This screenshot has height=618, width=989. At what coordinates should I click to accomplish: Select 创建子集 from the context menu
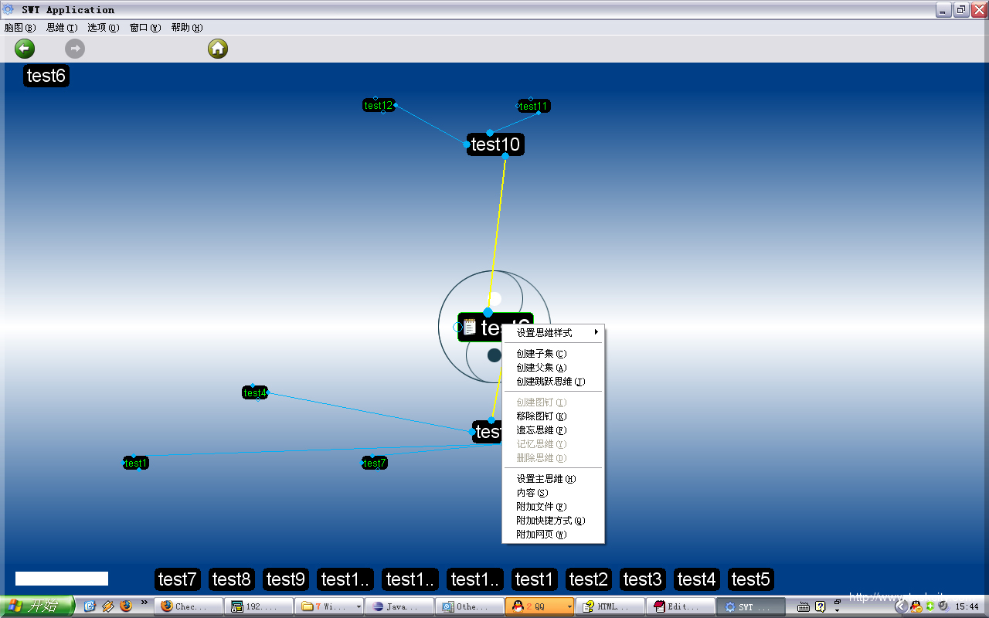tap(541, 354)
